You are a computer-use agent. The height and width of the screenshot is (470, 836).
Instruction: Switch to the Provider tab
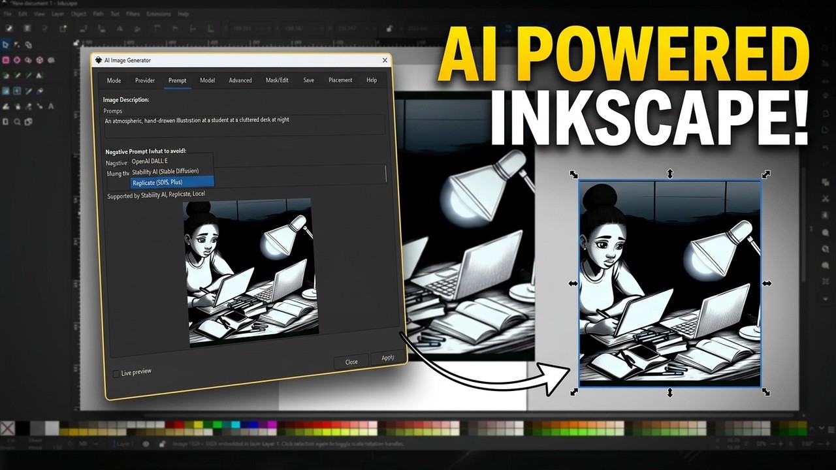tap(145, 80)
